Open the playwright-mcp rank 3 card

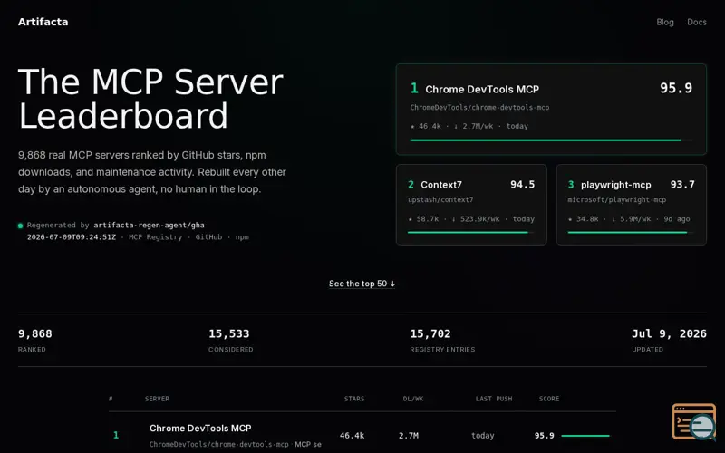[631, 205]
